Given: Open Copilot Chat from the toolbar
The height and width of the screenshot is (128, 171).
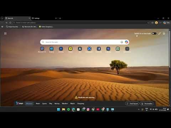Looking at the screenshot, I should tap(166, 23).
